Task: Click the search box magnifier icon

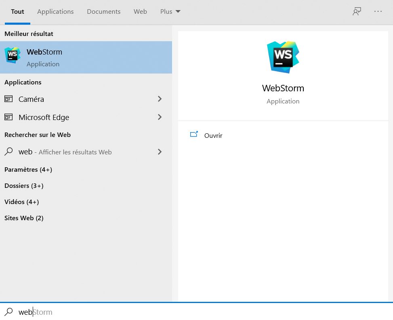Action: 8,312
